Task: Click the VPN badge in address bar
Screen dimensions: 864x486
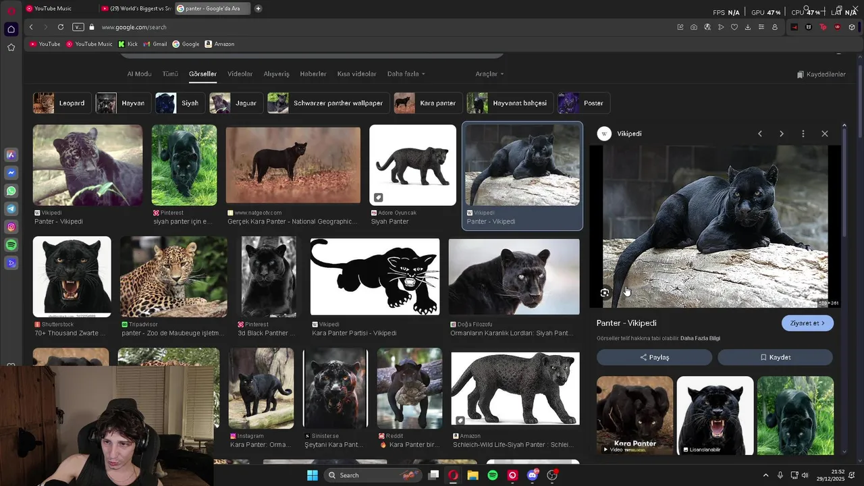Action: point(78,27)
